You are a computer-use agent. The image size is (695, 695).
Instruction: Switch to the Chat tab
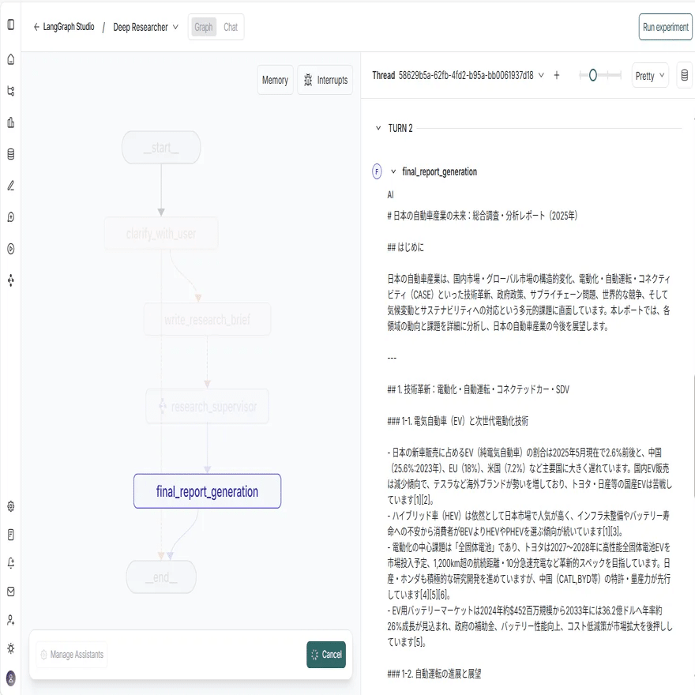coord(231,27)
